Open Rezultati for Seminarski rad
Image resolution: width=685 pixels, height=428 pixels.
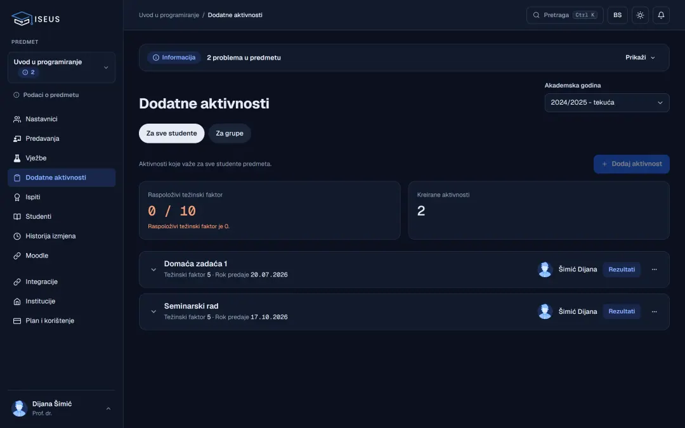coord(621,311)
